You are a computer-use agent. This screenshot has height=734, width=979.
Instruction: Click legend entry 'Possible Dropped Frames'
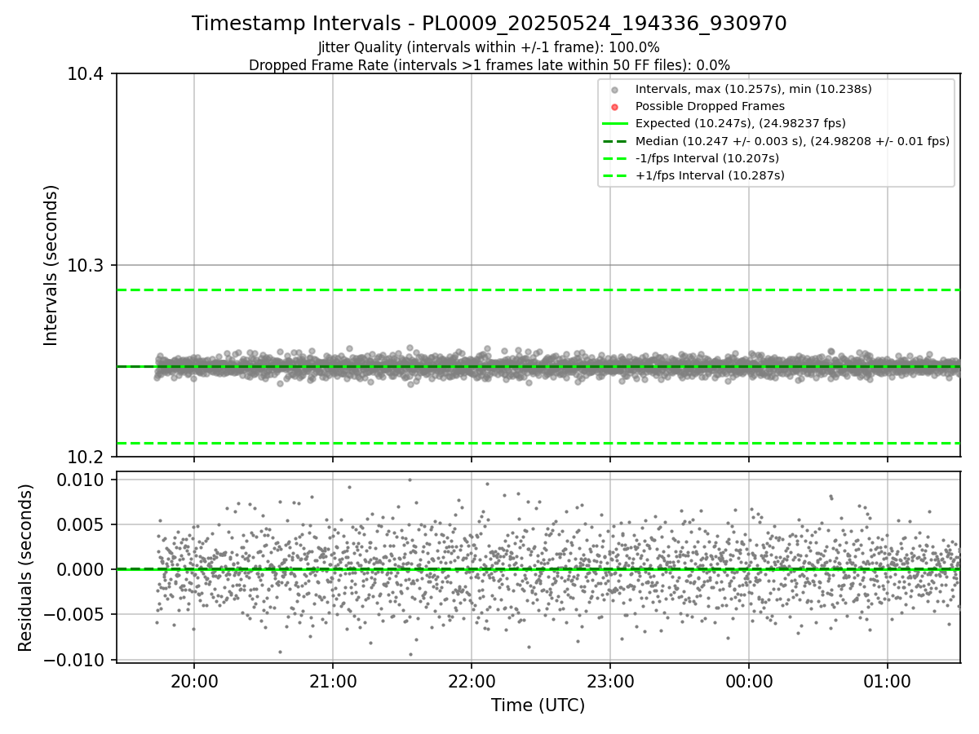710,106
